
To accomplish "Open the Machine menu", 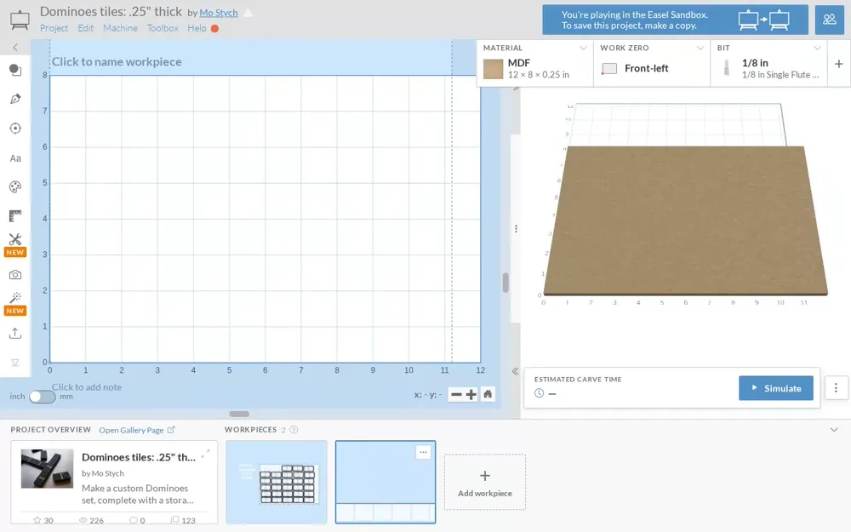I will pyautogui.click(x=120, y=28).
